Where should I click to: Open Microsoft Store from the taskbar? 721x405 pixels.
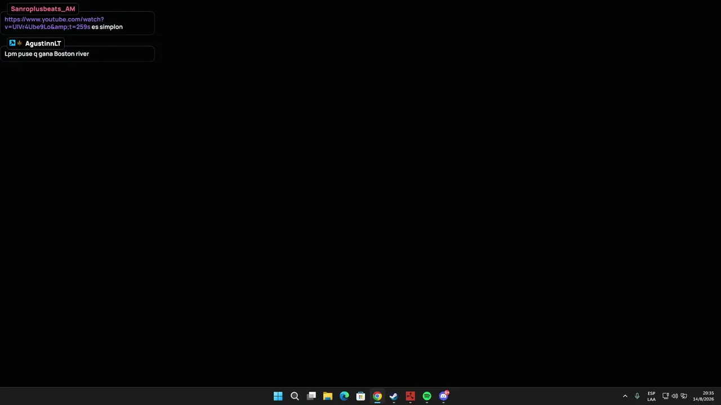[360, 397]
